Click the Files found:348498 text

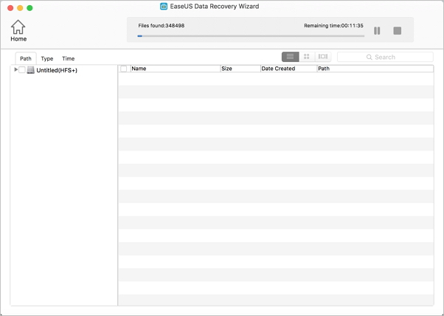coord(161,26)
